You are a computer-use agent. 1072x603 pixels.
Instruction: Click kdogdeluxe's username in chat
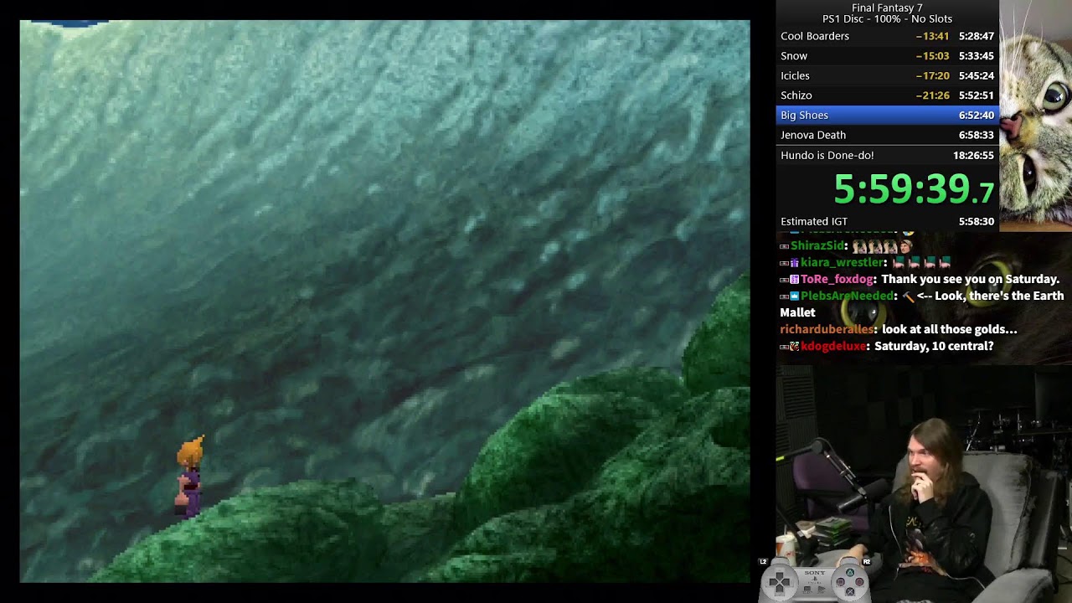(833, 347)
